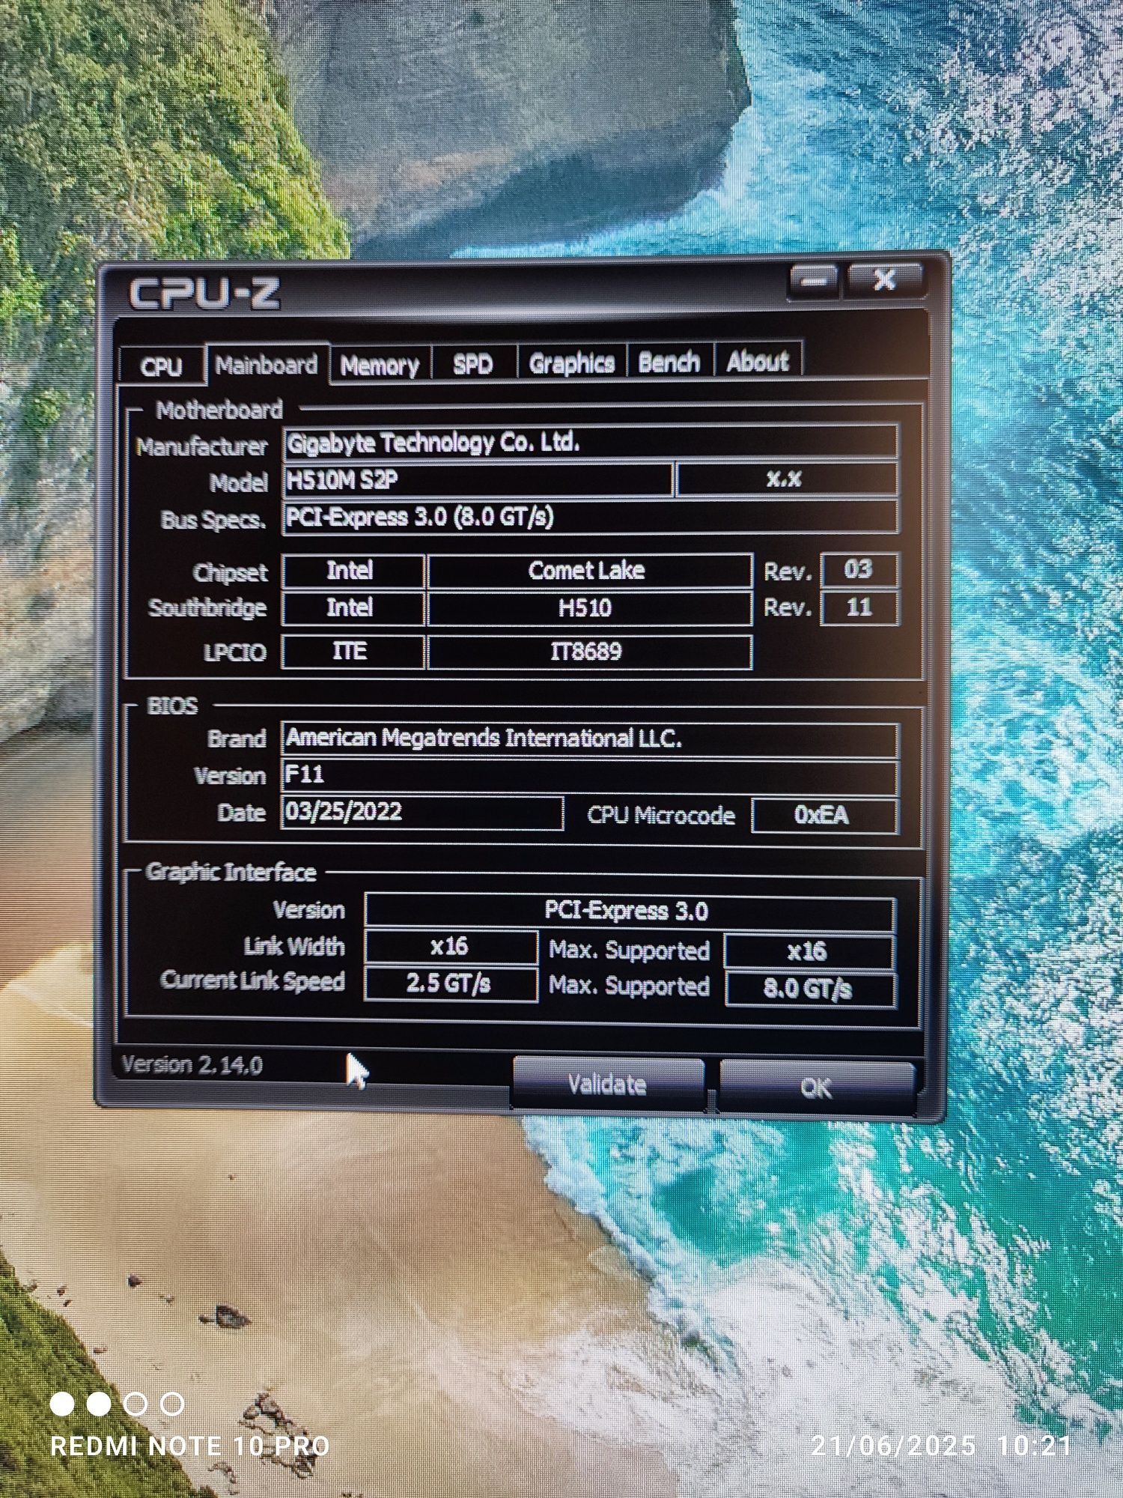This screenshot has width=1123, height=1498.
Task: Click the Southbridge label
Action: (x=207, y=608)
